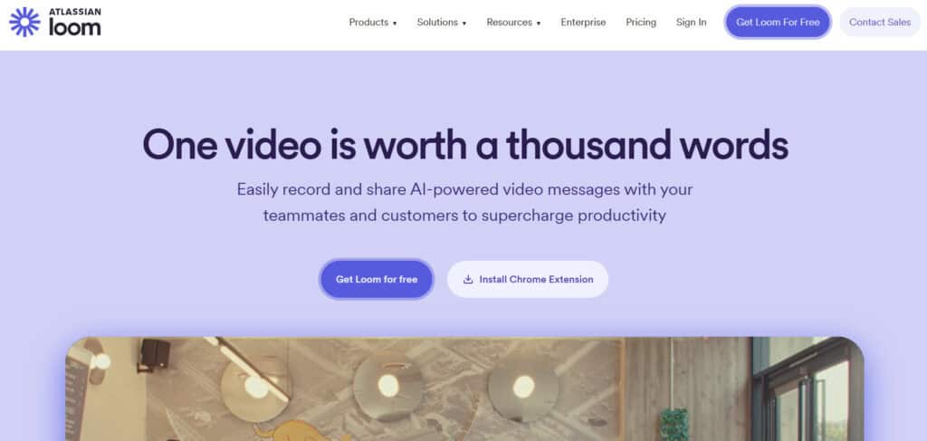Click the Loom starburst logo icon
This screenshot has height=441, width=927.
click(24, 22)
